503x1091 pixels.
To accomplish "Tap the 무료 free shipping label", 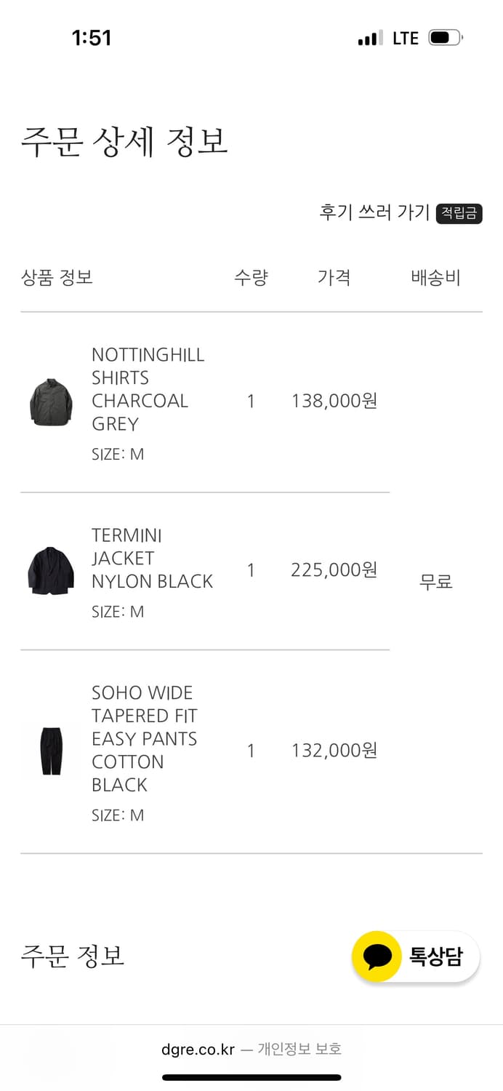I will click(436, 582).
